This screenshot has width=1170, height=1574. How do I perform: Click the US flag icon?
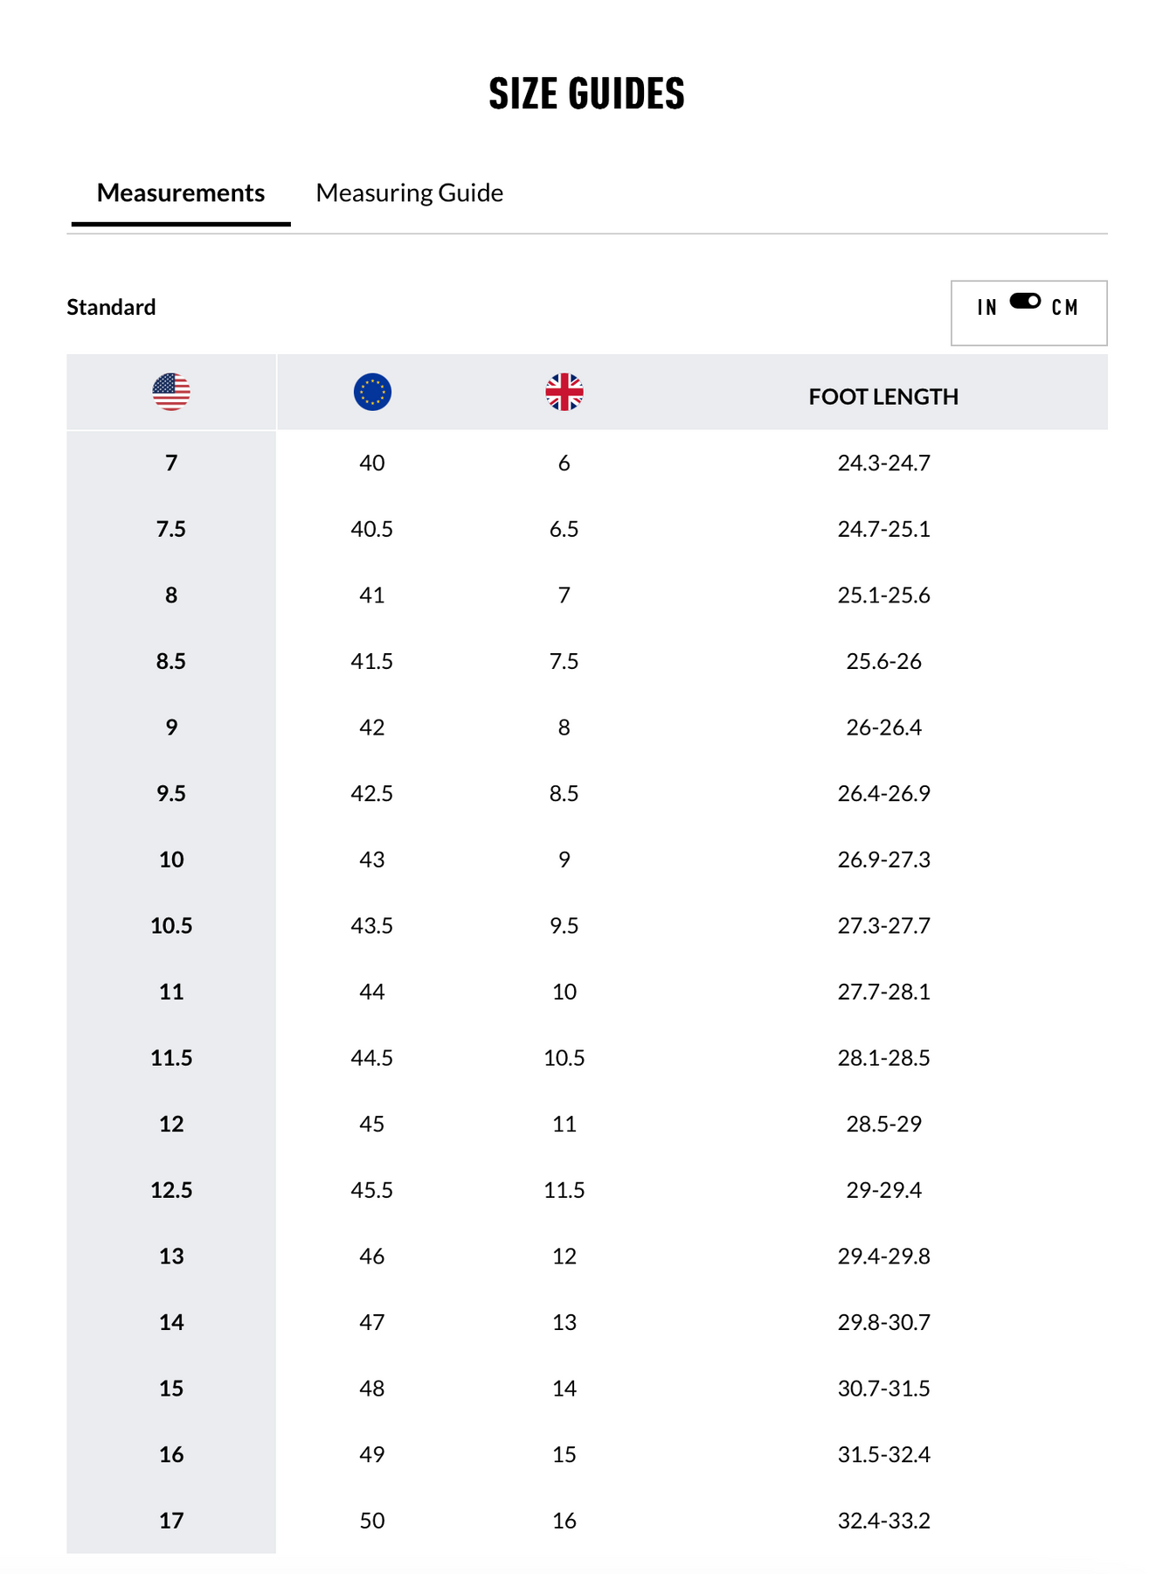[x=171, y=392]
